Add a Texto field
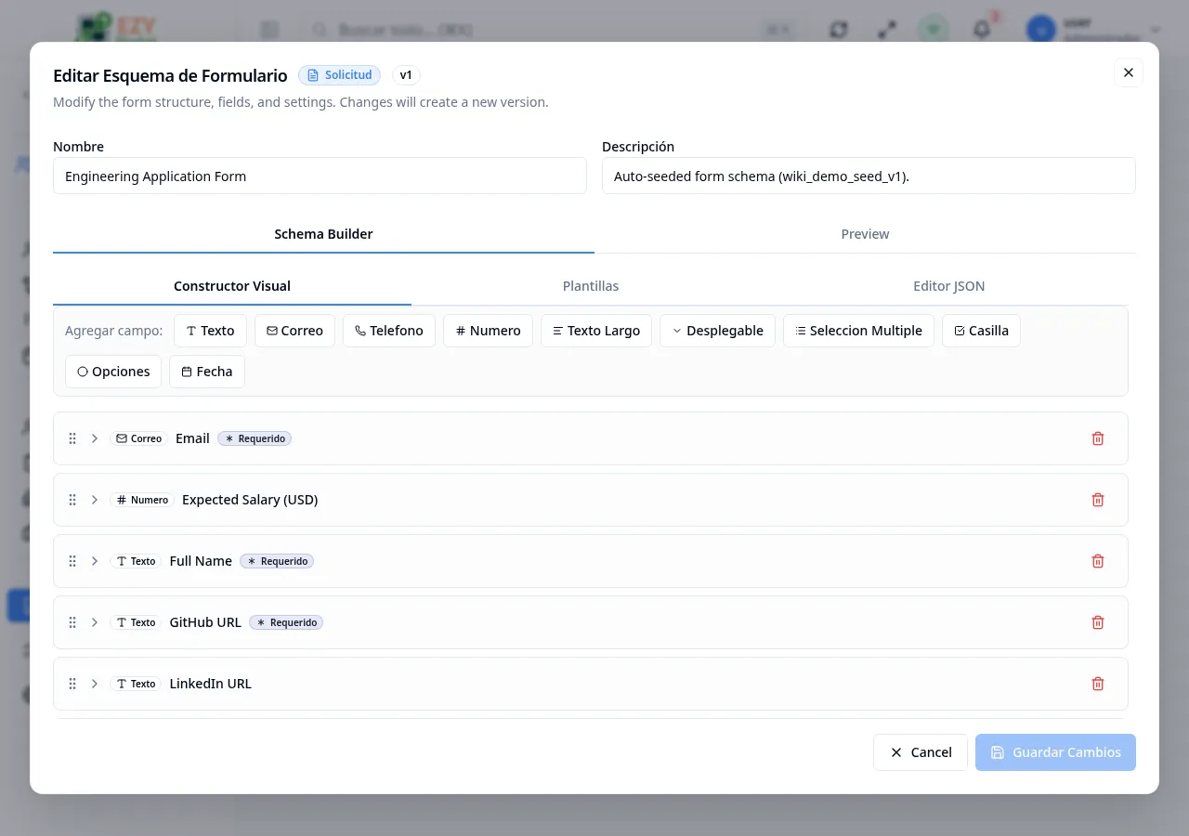 210,331
